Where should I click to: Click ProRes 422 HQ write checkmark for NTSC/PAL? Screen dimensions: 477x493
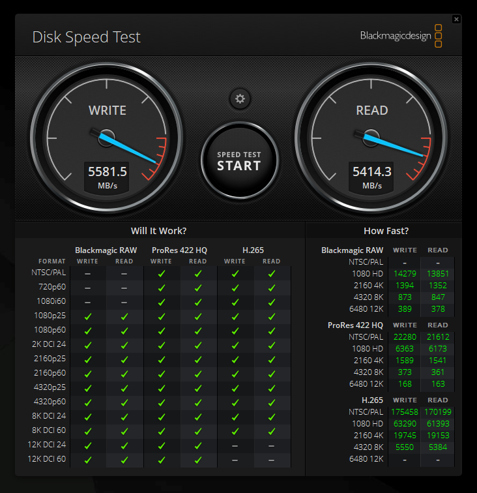(161, 273)
